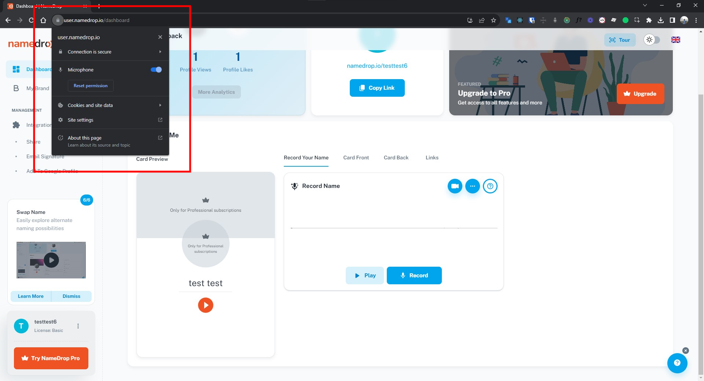Click the testtest6 avatar circle
The width and height of the screenshot is (704, 381).
21,326
